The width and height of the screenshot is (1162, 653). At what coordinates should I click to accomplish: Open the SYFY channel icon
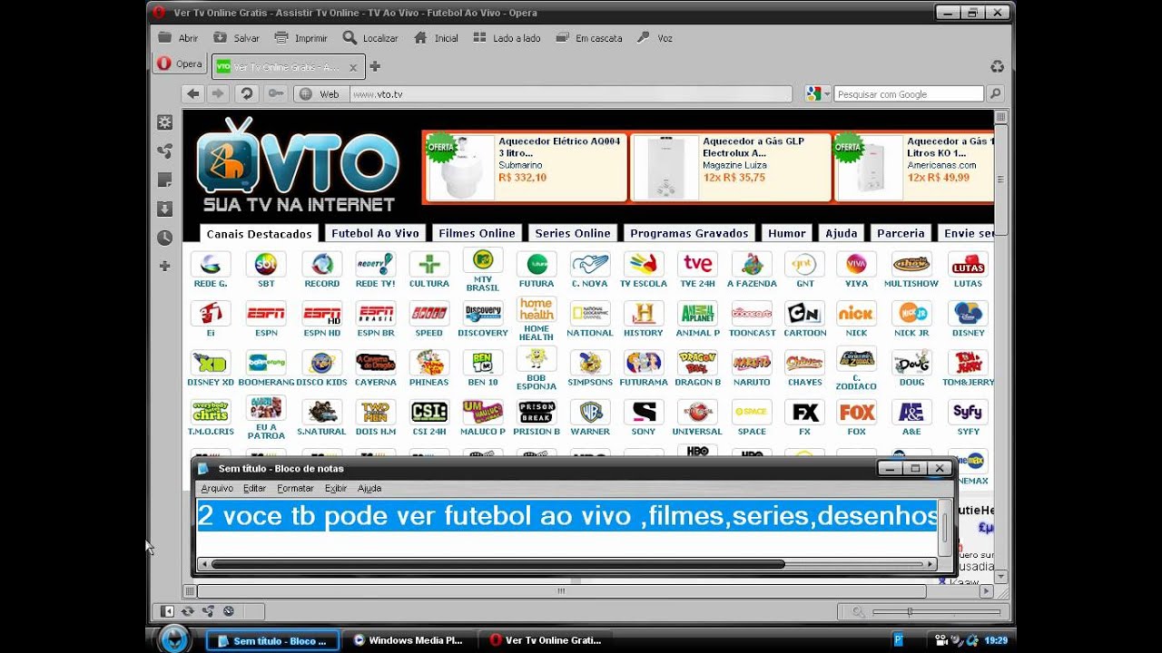coord(968,412)
